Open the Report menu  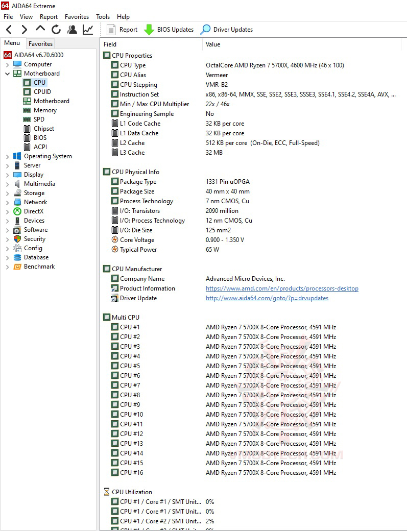[49, 16]
